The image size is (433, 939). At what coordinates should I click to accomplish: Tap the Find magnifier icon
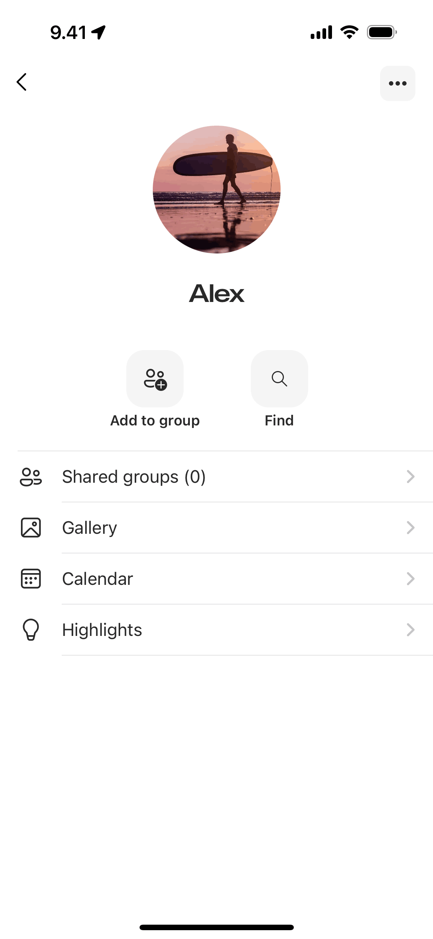[x=279, y=379]
